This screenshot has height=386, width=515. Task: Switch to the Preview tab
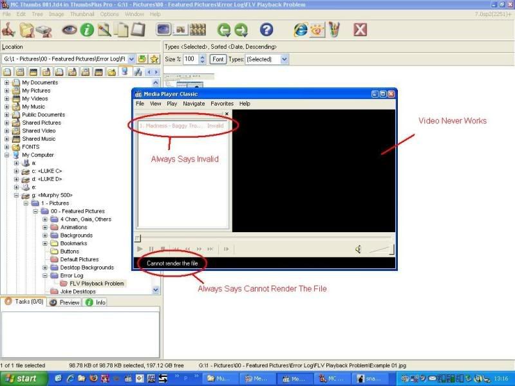point(65,302)
